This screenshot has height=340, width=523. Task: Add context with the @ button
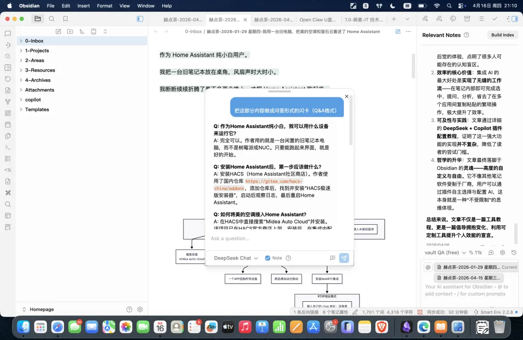pyautogui.click(x=428, y=267)
